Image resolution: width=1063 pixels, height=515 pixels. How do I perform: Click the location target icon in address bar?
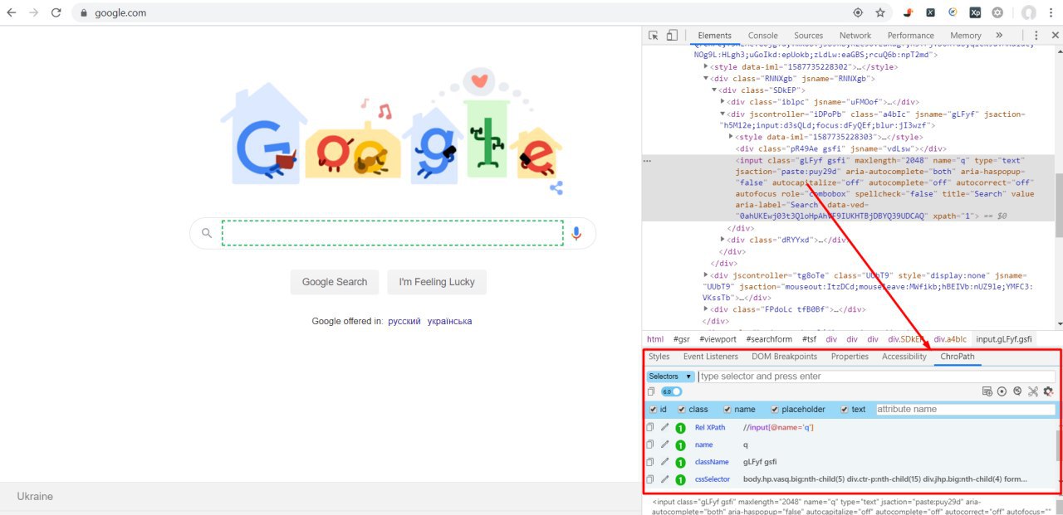(x=858, y=12)
